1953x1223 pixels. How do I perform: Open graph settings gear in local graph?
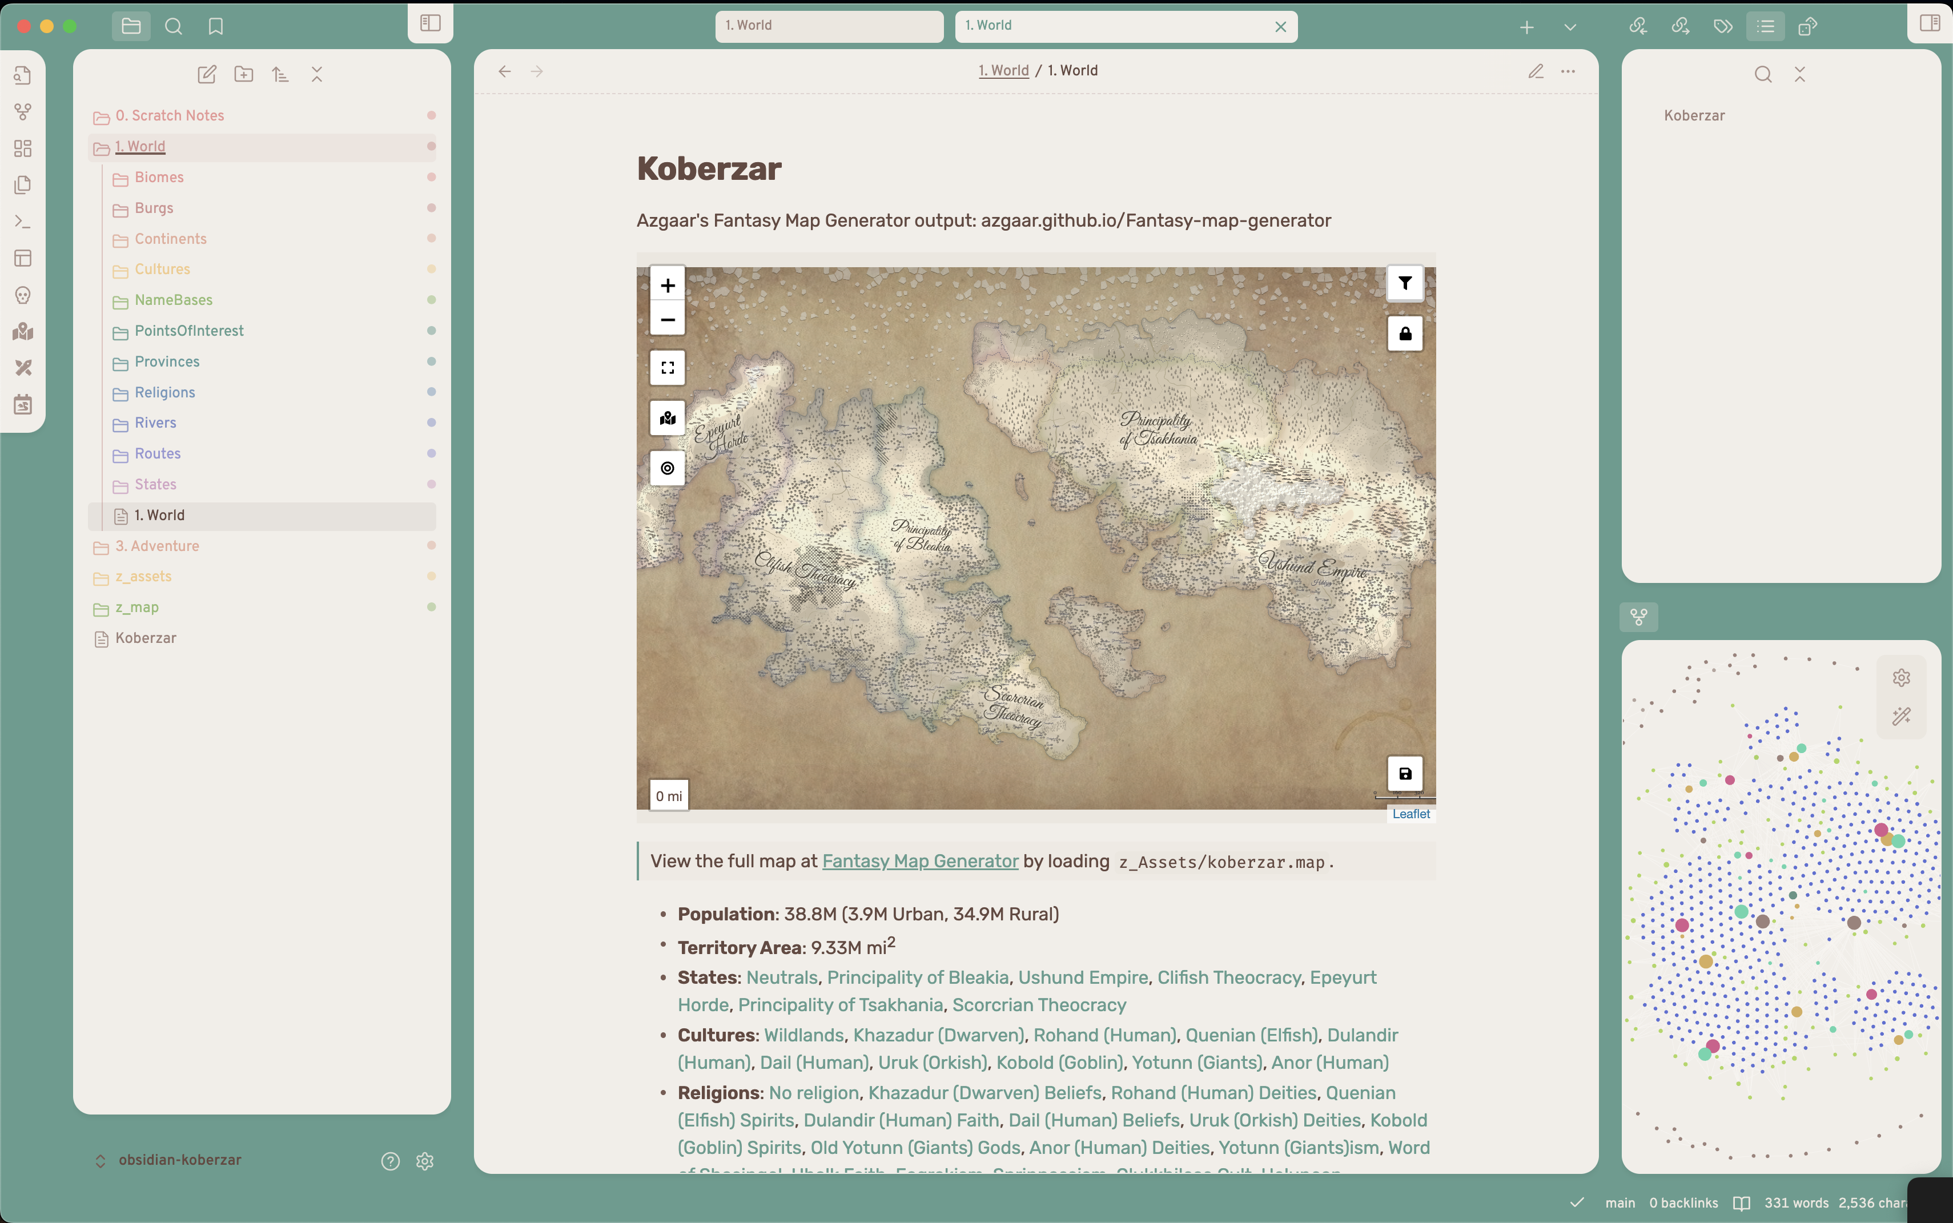pyautogui.click(x=1901, y=678)
